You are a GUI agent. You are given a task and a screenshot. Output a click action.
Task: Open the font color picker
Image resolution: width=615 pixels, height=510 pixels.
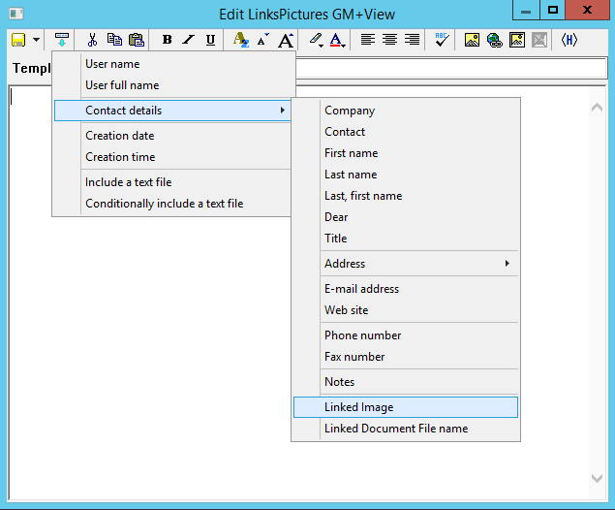click(337, 40)
